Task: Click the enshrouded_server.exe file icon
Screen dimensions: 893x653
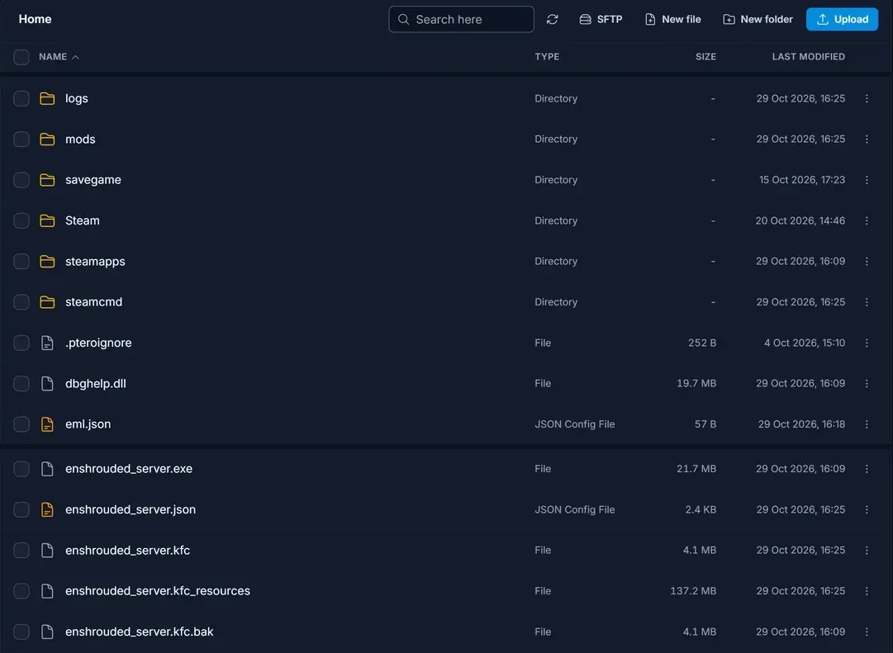Action: coord(47,469)
